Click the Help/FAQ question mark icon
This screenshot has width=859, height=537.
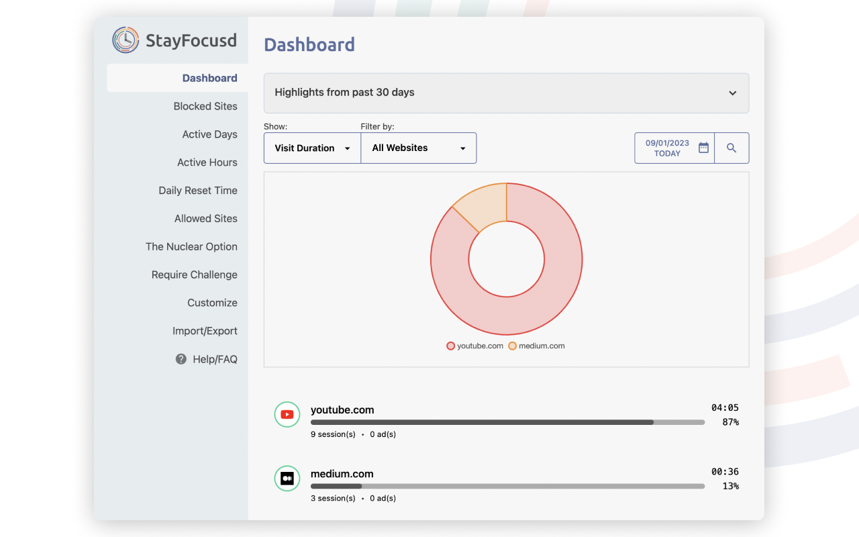(x=181, y=359)
